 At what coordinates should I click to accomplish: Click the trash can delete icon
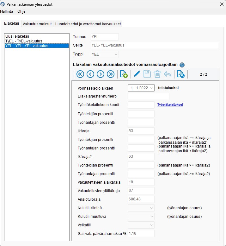pos(157,74)
